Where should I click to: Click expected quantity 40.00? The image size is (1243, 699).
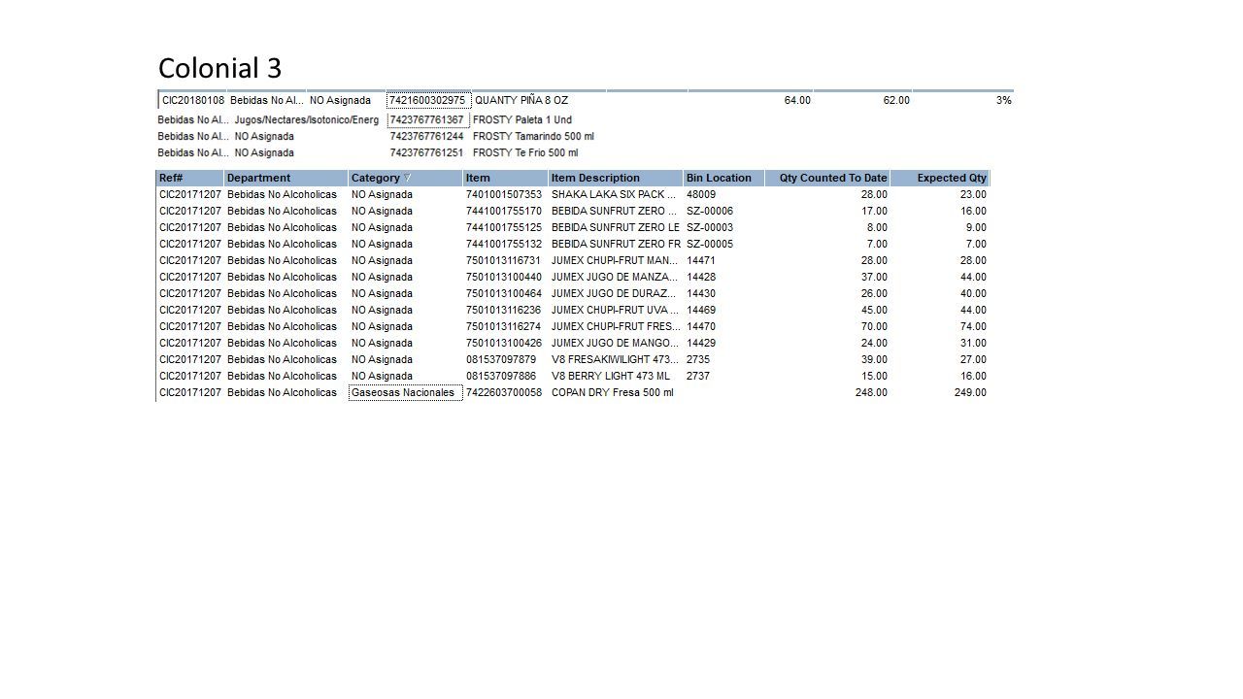click(973, 293)
